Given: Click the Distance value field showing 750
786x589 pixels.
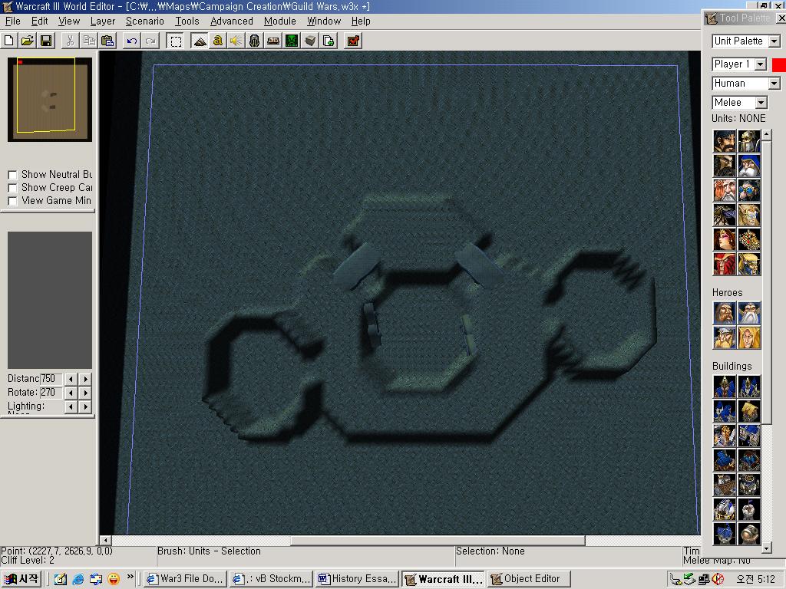Looking at the screenshot, I should click(51, 379).
